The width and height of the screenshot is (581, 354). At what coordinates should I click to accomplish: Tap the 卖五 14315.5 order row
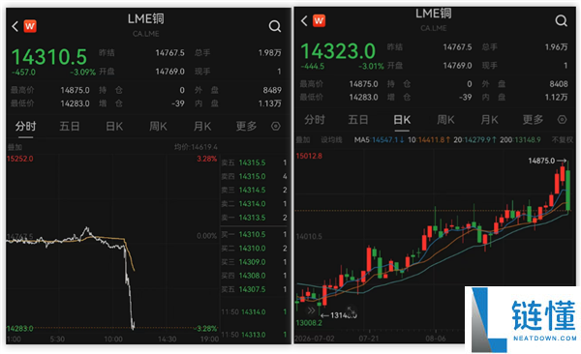(254, 162)
